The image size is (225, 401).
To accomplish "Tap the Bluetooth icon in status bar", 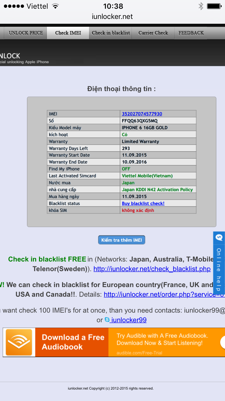I will pos(201,6).
